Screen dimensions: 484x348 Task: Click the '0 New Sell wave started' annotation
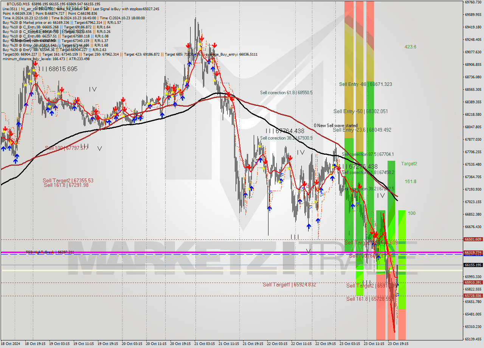tap(335, 126)
